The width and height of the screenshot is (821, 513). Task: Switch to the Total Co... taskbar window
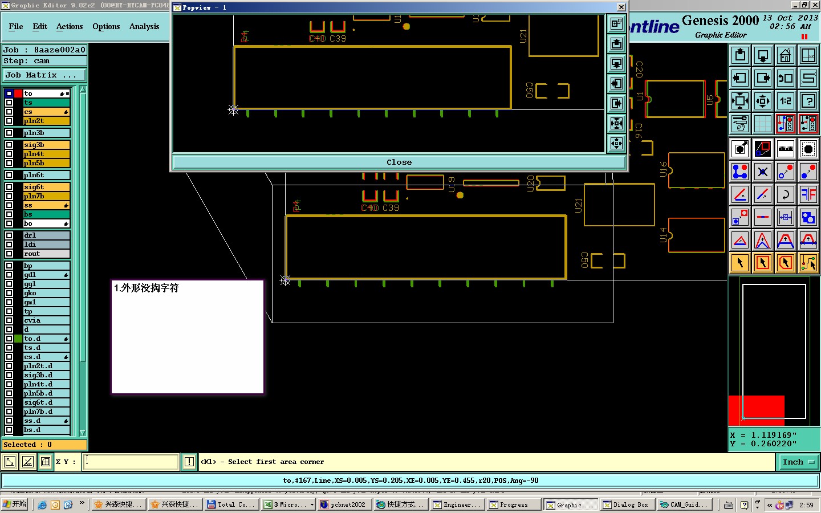[231, 504]
